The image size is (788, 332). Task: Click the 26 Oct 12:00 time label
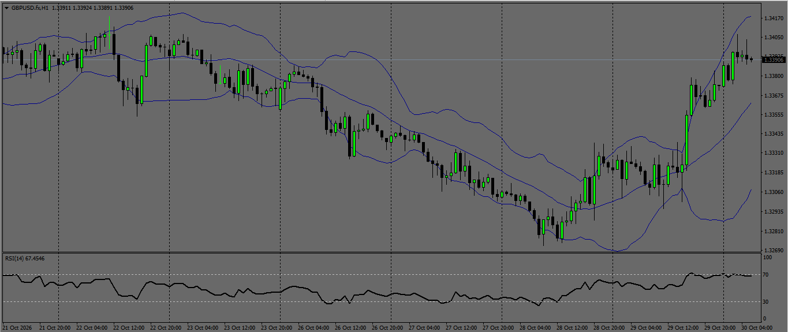point(350,327)
